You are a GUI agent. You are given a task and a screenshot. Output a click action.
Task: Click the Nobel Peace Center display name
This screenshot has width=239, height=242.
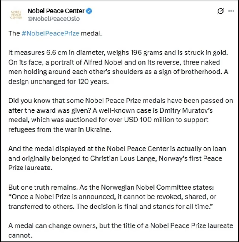click(56, 11)
